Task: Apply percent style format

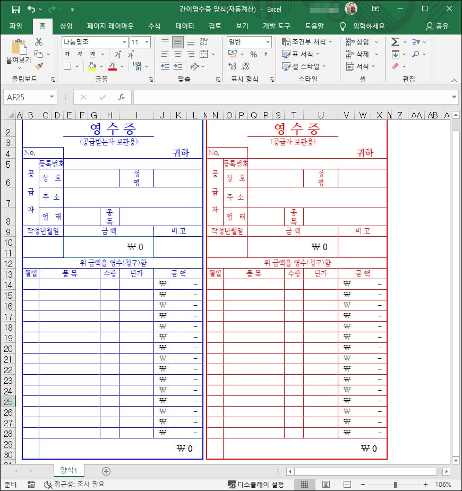Action: click(254, 54)
